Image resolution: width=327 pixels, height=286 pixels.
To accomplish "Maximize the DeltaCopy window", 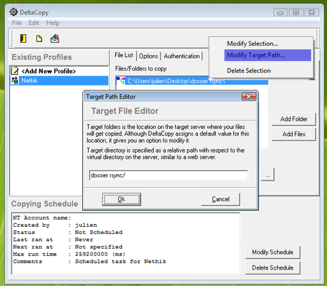I will point(296,12).
